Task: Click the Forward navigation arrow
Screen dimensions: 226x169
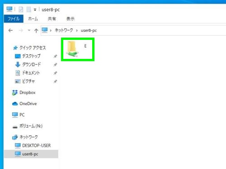Action: coord(21,30)
